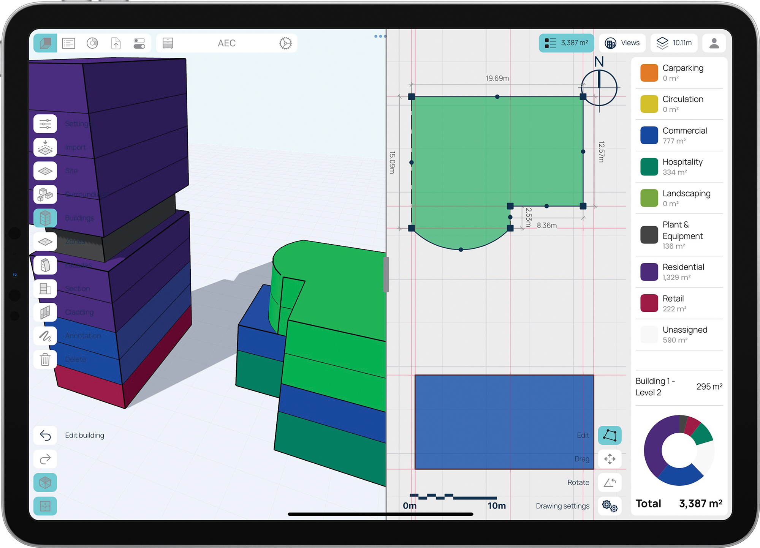Select the Drag move tool
The width and height of the screenshot is (760, 548).
tap(610, 459)
